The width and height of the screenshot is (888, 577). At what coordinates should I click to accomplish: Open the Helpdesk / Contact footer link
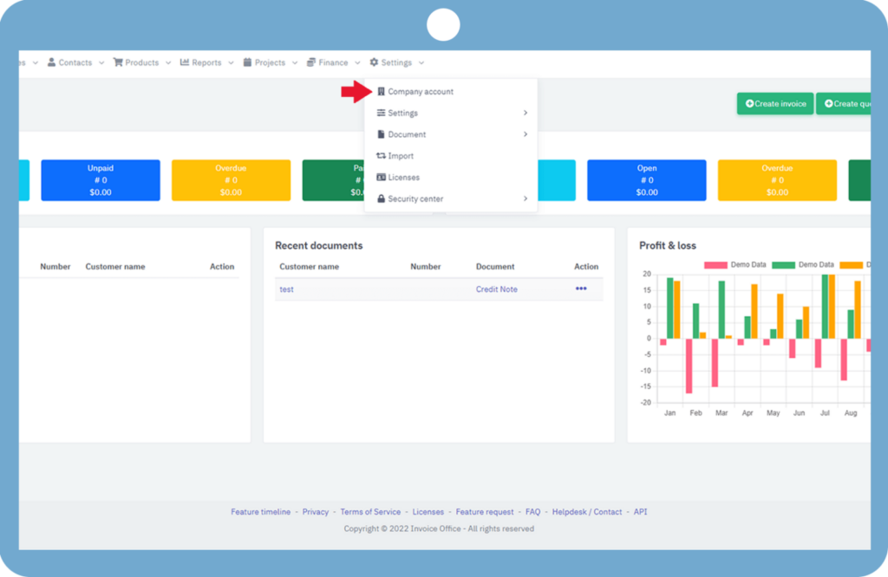[587, 512]
